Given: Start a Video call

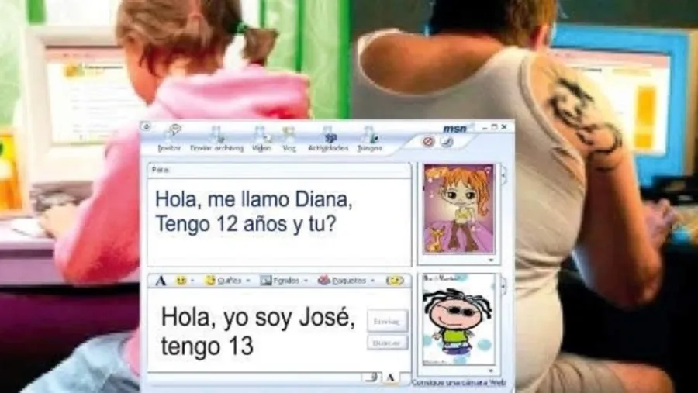Looking at the screenshot, I should point(261,139).
